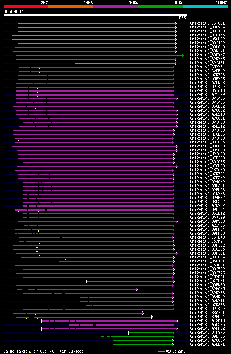Select the short green bar for B4FSP0
The image size is (231, 354).
152,333
